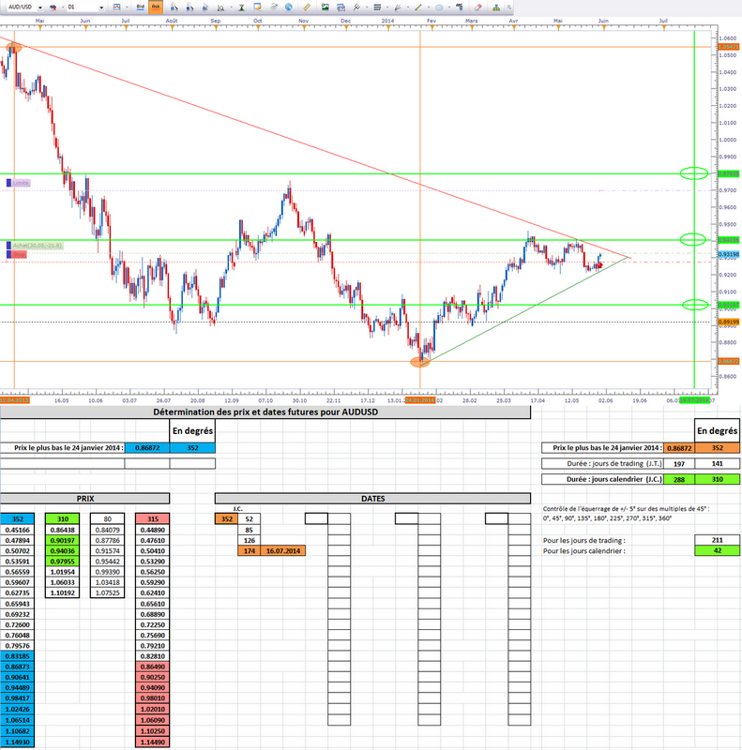The width and height of the screenshot is (742, 750).
Task: Select the PRIX section header
Action: [84, 499]
